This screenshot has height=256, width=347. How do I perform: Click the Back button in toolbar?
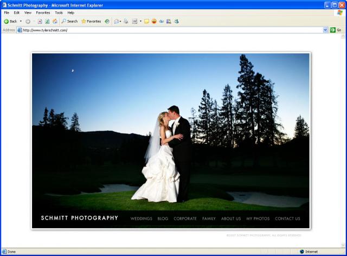[10, 21]
